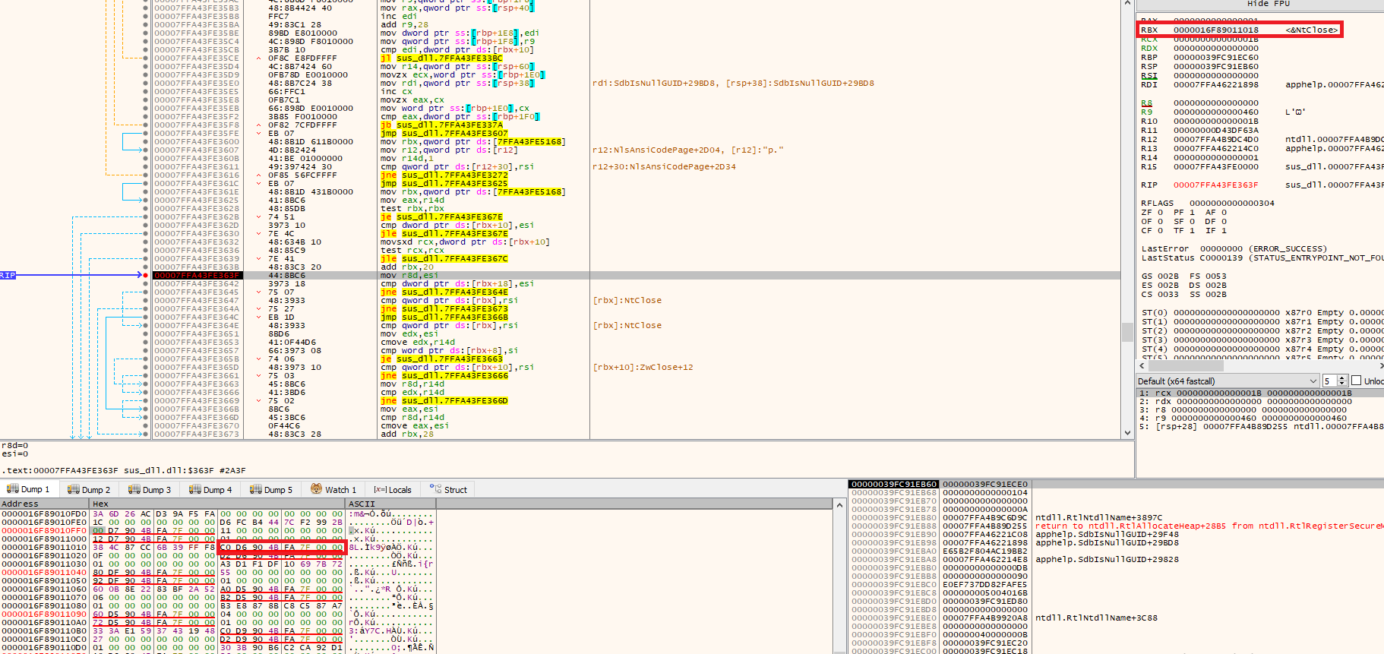
Task: Select stack value 00007FFA4B9920A8
Action: point(984,618)
